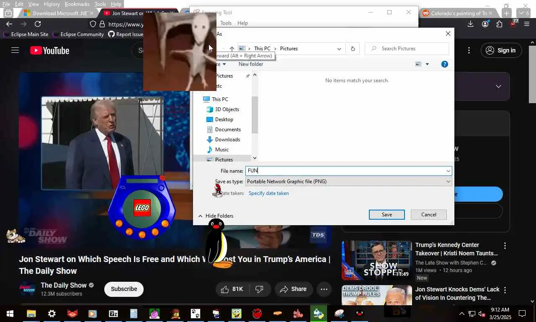This screenshot has width=536, height=322.
Task: Launch 7-Zip from the taskbar
Action: 113,314
